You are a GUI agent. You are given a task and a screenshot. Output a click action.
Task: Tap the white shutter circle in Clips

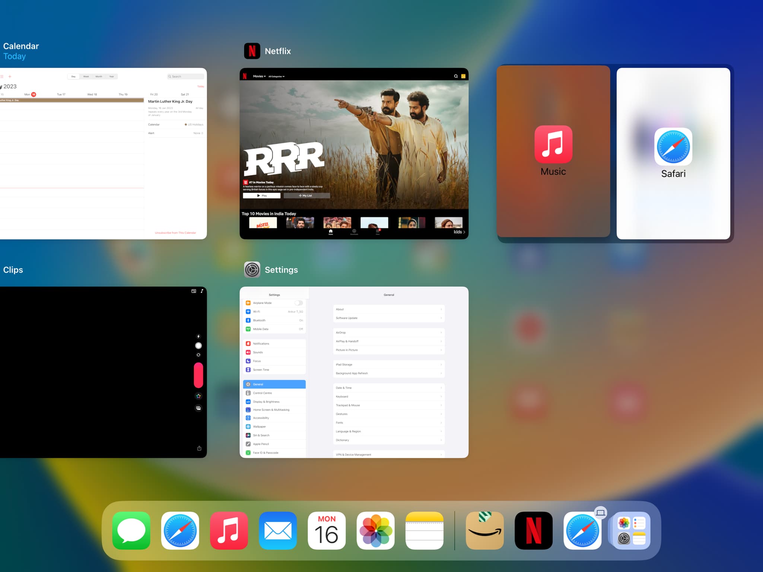[x=198, y=346]
